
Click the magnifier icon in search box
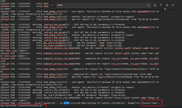coord(149,5)
